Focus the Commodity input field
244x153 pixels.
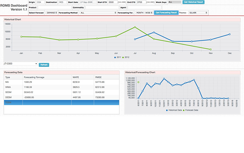coord(102,7)
